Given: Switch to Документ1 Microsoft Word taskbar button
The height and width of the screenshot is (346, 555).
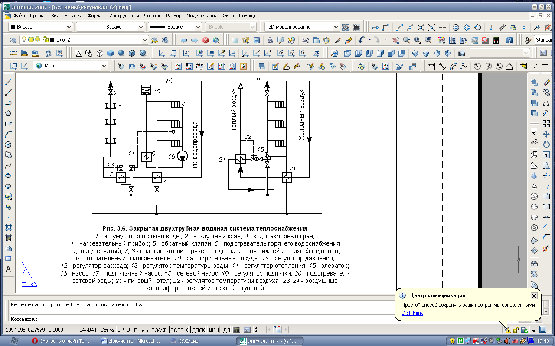Looking at the screenshot, I should point(131,340).
